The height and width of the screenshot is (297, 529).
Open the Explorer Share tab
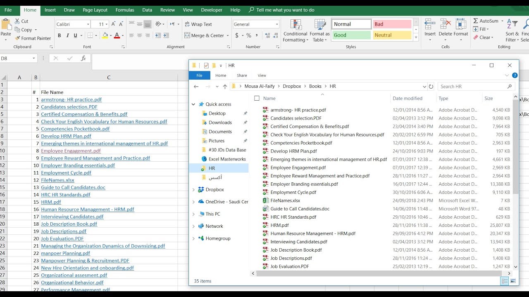tap(242, 75)
